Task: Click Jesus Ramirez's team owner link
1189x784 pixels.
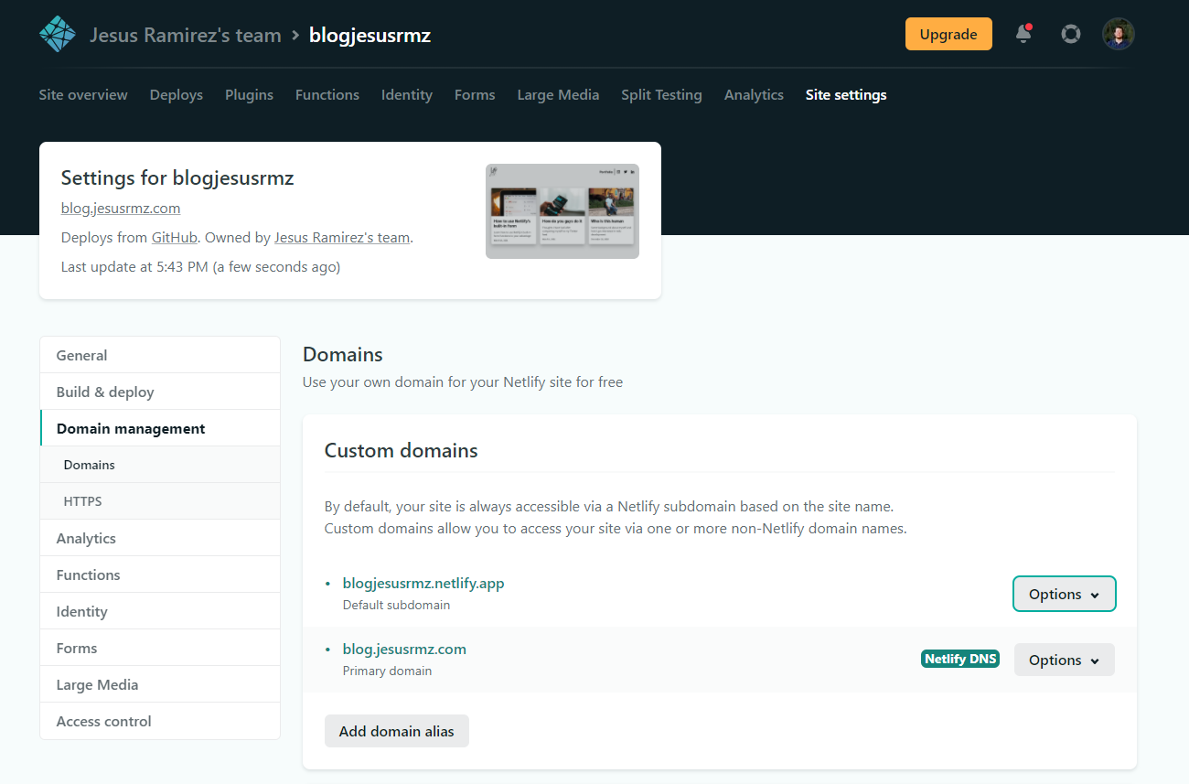Action: [342, 237]
